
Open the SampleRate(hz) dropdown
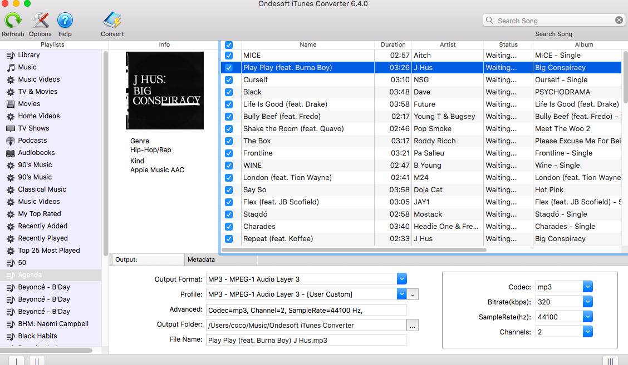click(x=587, y=317)
